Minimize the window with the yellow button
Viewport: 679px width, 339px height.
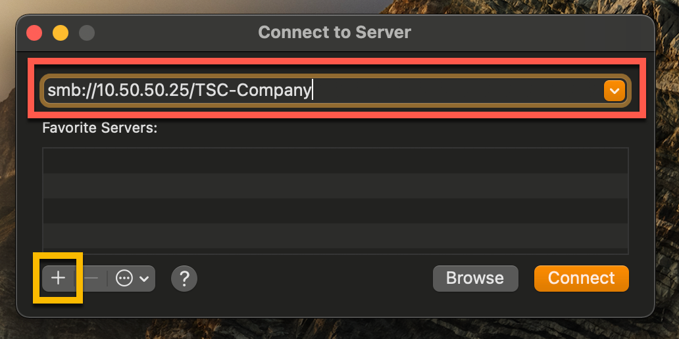61,33
